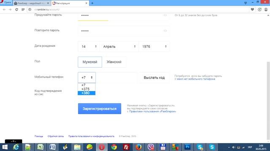Viewport: 270px width, 151px height.
Task: Open FileZilla from the taskbar
Action: (126, 147)
